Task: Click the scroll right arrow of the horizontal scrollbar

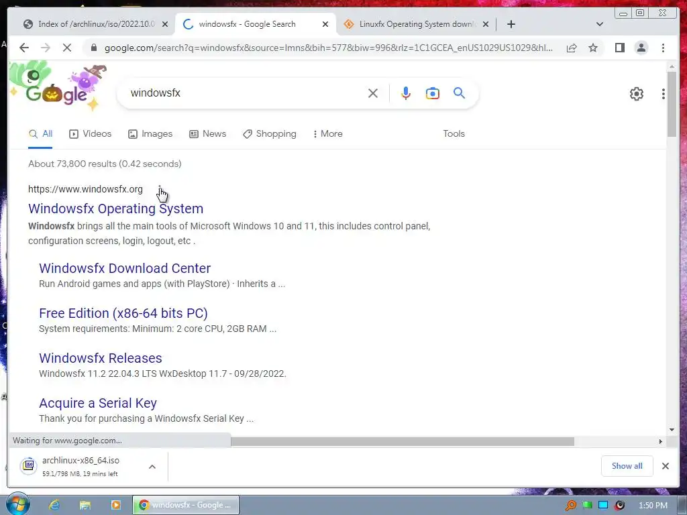Action: [661, 441]
